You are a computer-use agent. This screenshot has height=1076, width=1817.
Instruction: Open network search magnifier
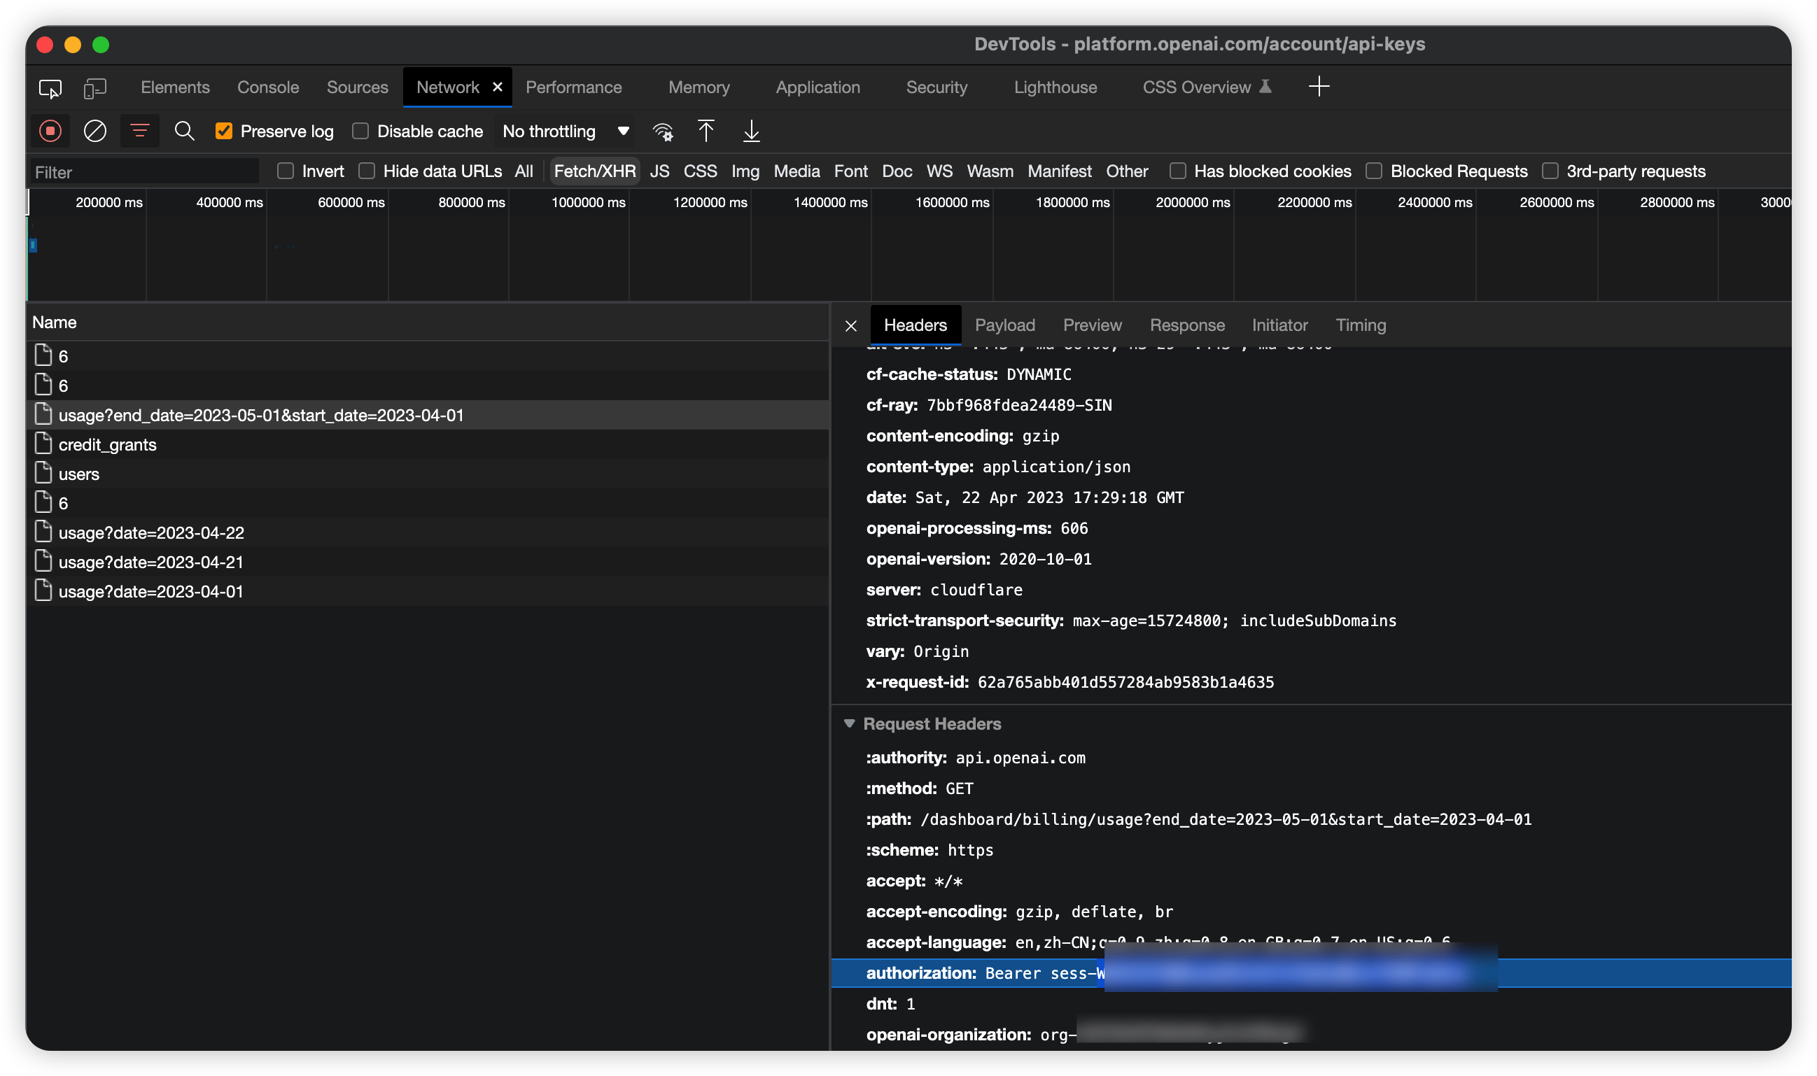point(184,132)
